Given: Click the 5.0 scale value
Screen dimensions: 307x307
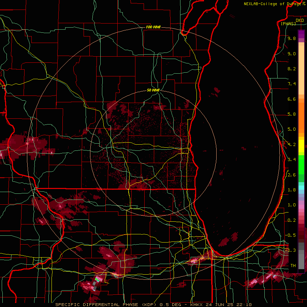Looking at the screenshot, I should click(x=292, y=129).
